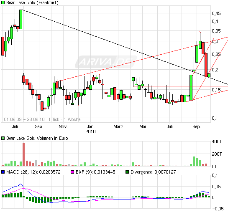
Task: Click the date range '01.06.09 – 28.09.10' text
Action: pyautogui.click(x=24, y=119)
